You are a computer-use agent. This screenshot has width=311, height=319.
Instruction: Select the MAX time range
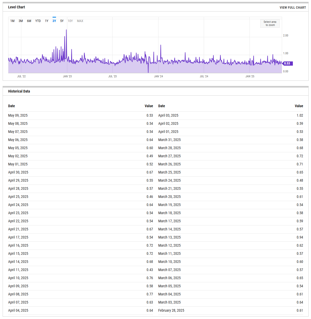point(80,21)
